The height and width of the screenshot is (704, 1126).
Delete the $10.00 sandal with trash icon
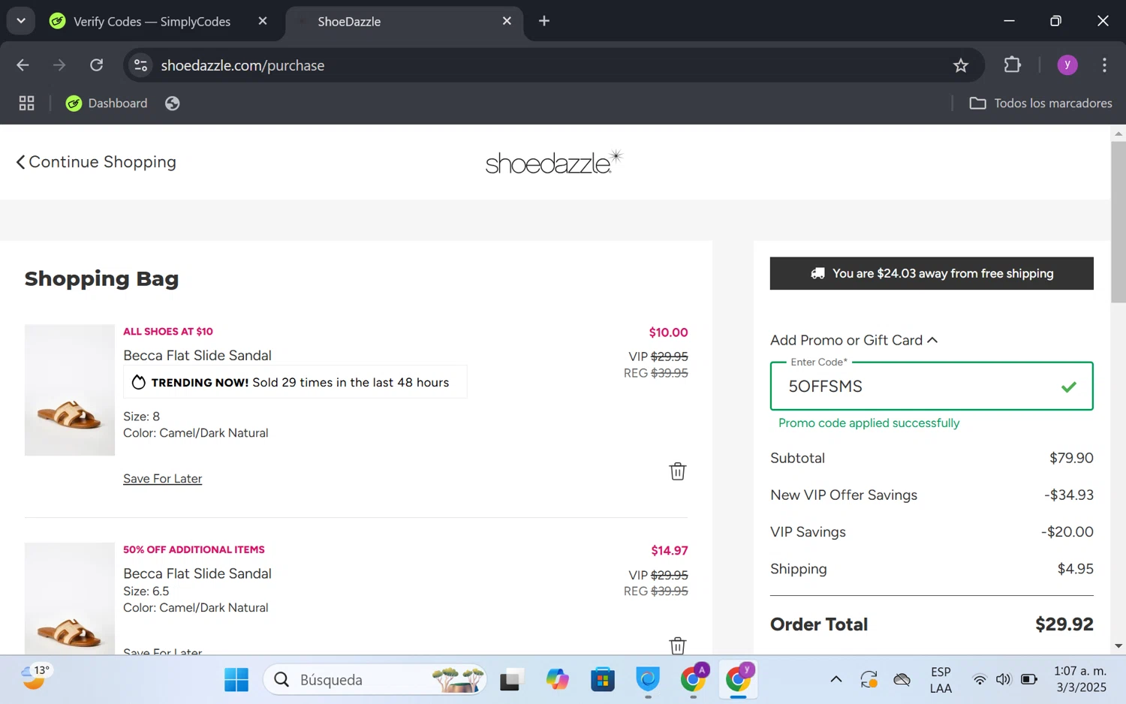click(678, 471)
